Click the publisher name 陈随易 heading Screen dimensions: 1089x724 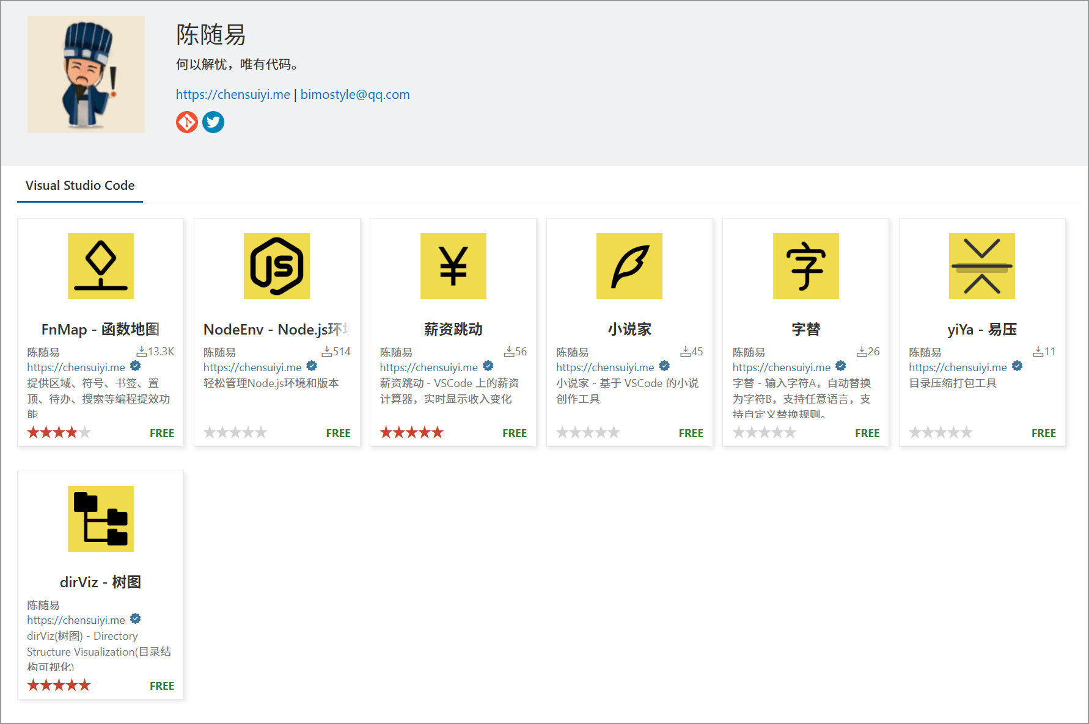[x=211, y=35]
